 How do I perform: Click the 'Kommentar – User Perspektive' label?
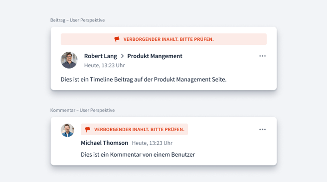coord(82,110)
